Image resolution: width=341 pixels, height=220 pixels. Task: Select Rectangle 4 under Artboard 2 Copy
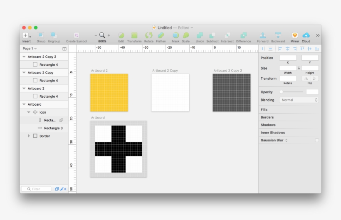(x=44, y=80)
